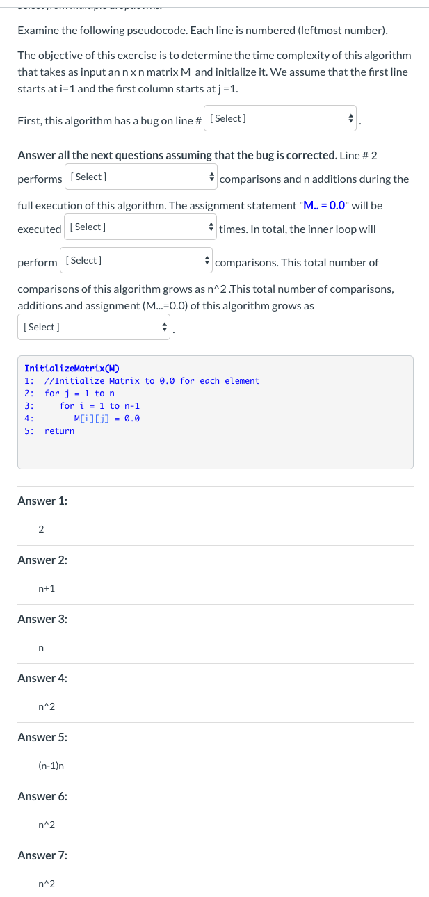The width and height of the screenshot is (429, 897).
Task: Open the inner loop comparisons dropdown
Action: click(137, 260)
